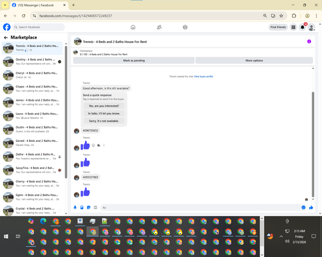Open the Cheryl conversation in chat list

[32, 75]
